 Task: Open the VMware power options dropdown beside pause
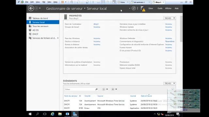pyautogui.click(x=66, y=2)
